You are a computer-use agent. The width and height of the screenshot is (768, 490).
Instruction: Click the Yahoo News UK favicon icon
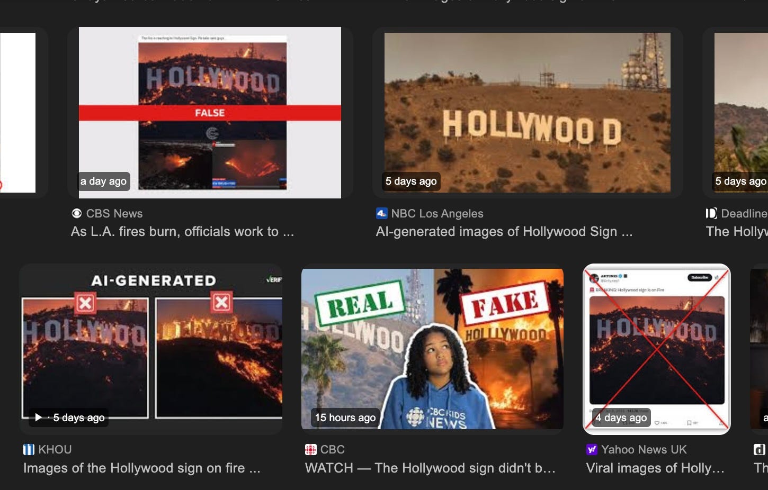(592, 450)
